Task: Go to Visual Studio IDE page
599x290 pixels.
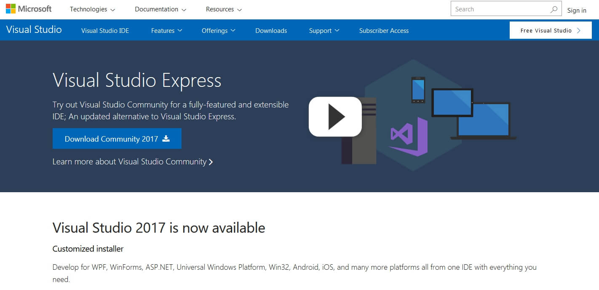Action: point(105,30)
